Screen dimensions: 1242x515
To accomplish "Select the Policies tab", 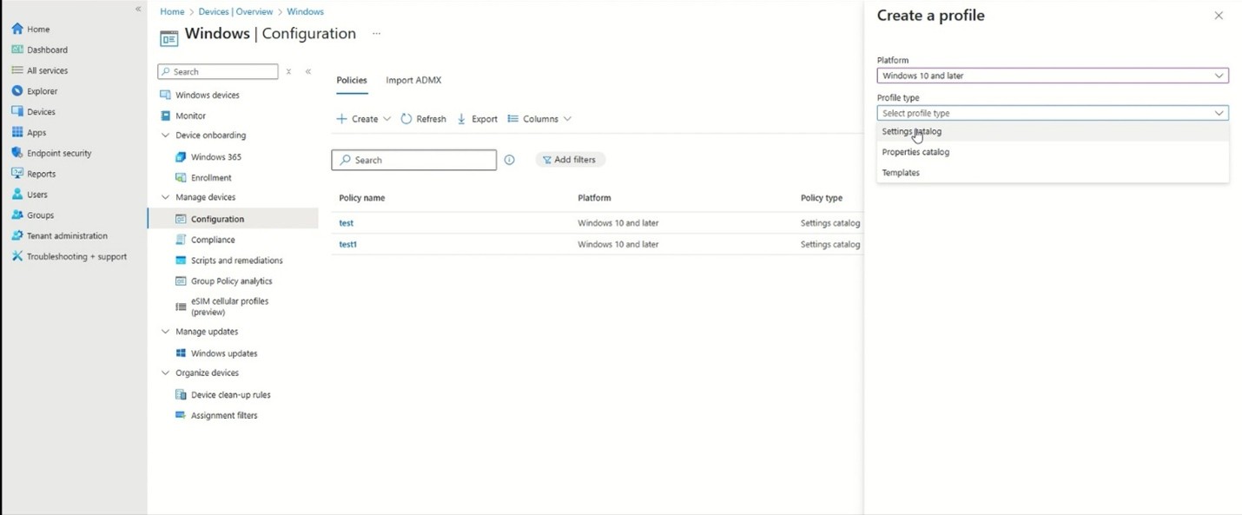I will (352, 80).
